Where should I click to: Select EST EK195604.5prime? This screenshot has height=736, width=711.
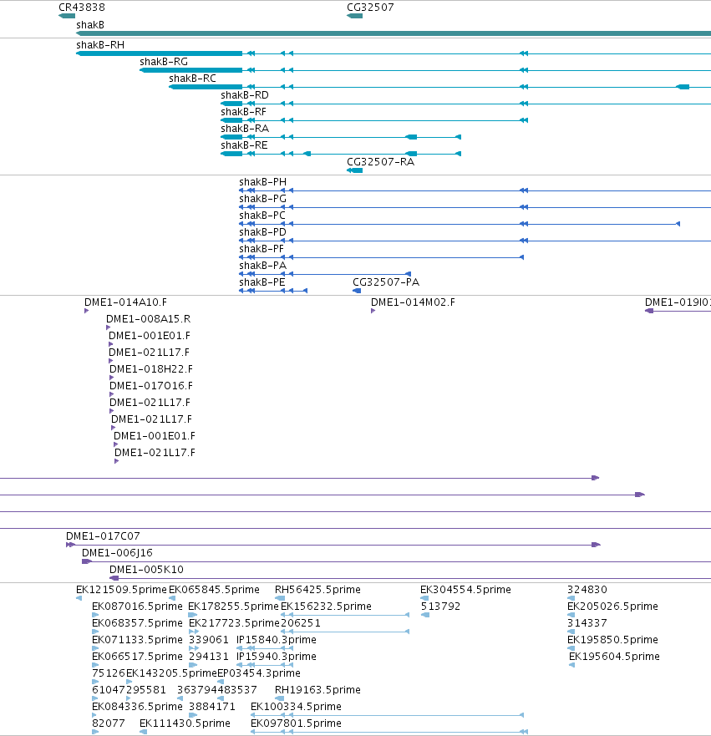(x=571, y=665)
